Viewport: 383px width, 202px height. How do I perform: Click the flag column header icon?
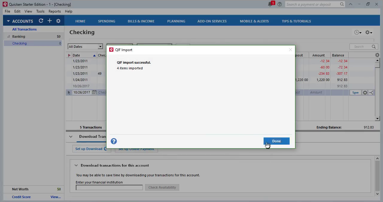coord(69,55)
